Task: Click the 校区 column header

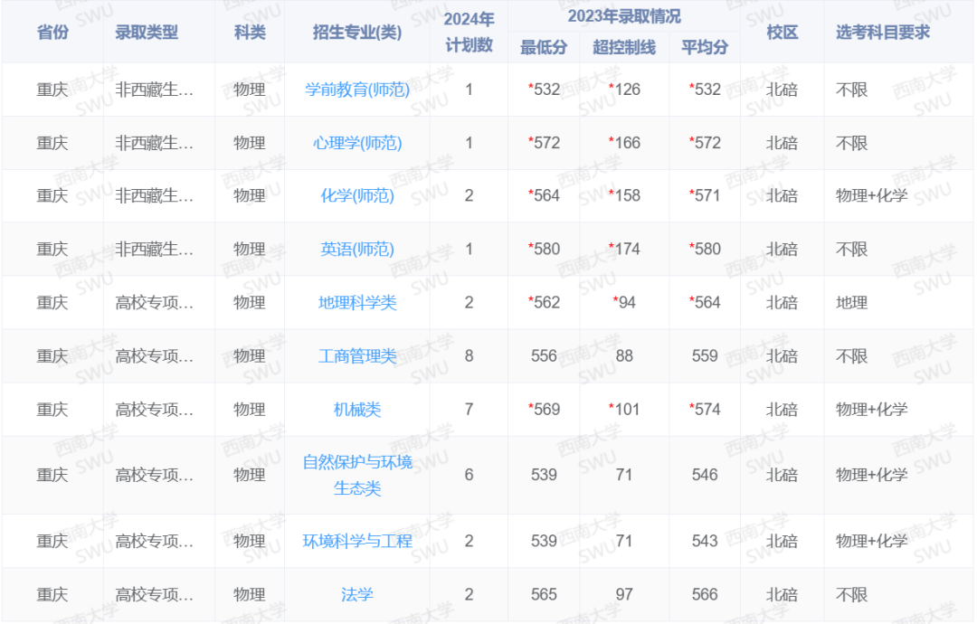Action: pyautogui.click(x=782, y=33)
